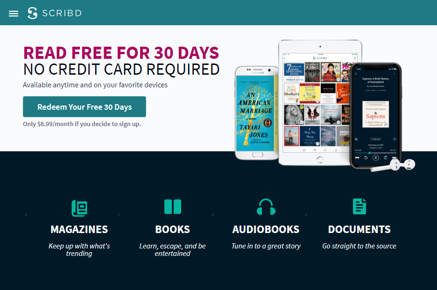Viewport: 437px width, 290px height.
Task: Open the hamburger navigation menu
Action: 14,14
